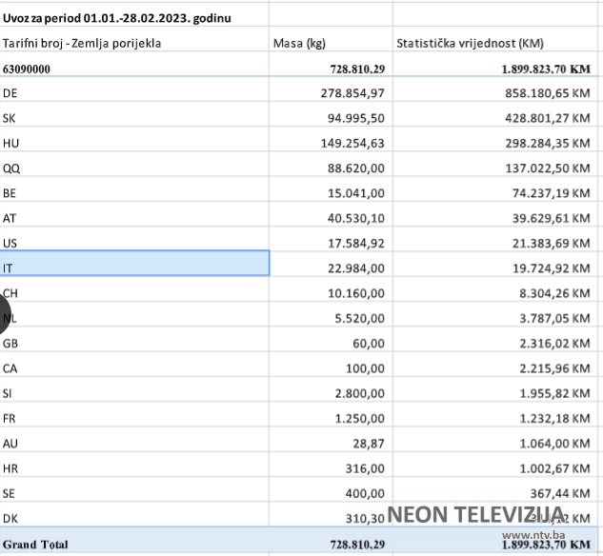This screenshot has width=603, height=556.
Task: Click the Statistička vrijednost (KM) header
Action: click(x=469, y=43)
